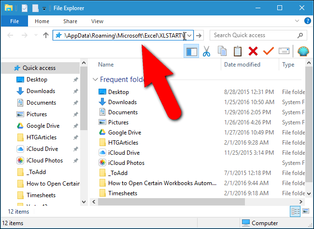This screenshot has height=229, width=314.
Task: Select Documents in the navigation pane
Action: pos(40,103)
